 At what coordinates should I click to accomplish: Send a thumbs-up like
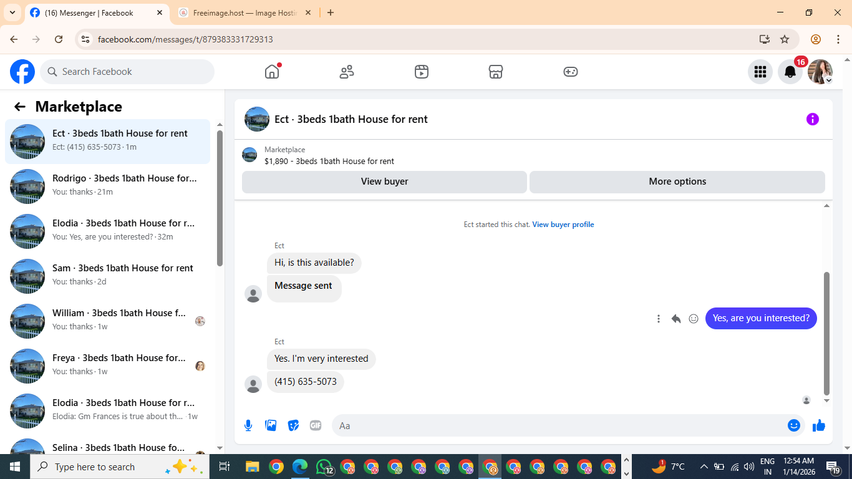click(819, 425)
